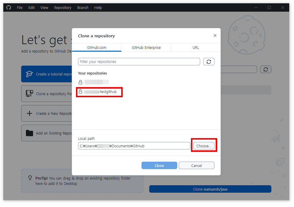Select the GitHub.com tab
This screenshot has height=207, width=294.
[97, 47]
